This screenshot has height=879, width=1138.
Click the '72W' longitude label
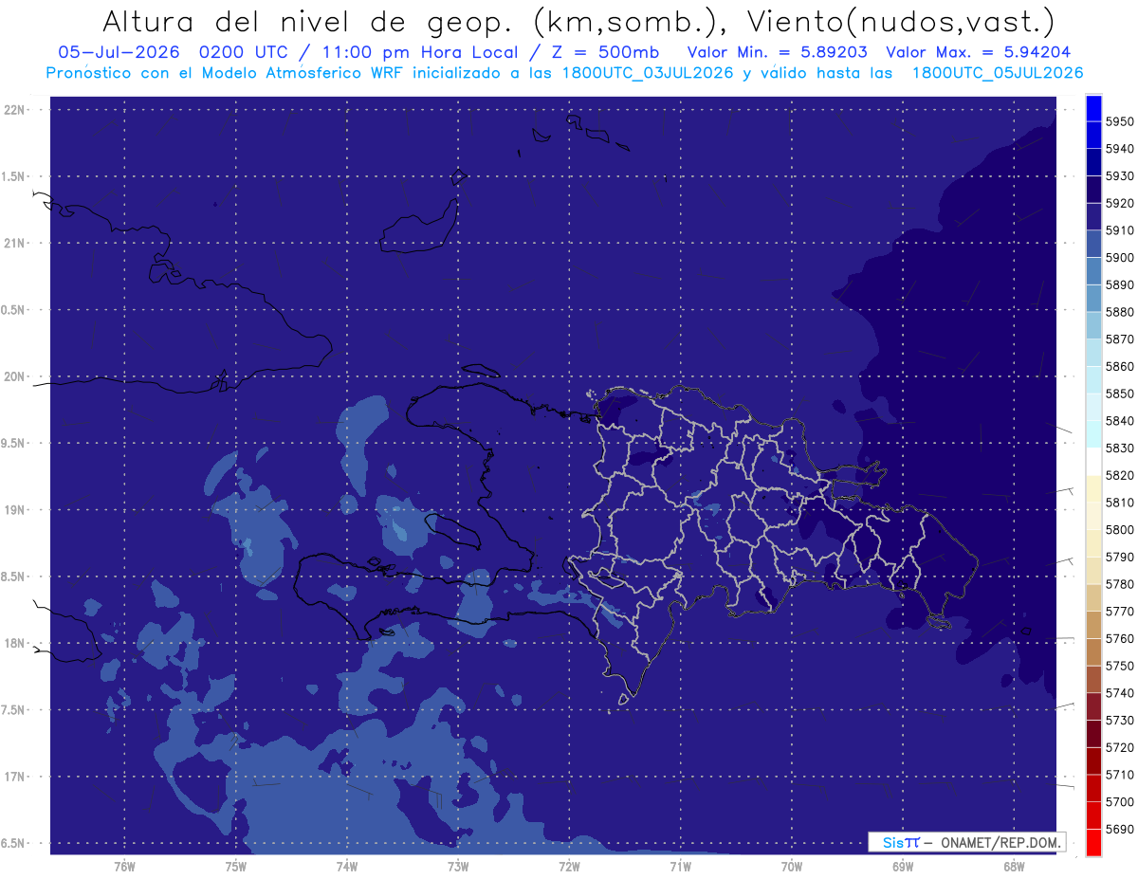[x=569, y=866]
